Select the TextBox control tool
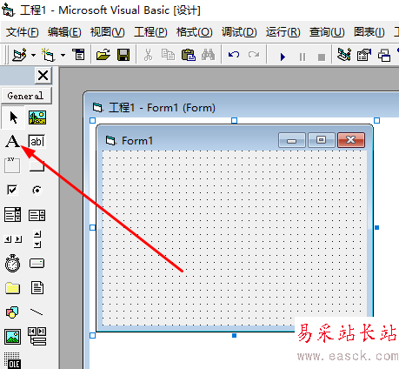Screen dimensions: 399x369 37,141
